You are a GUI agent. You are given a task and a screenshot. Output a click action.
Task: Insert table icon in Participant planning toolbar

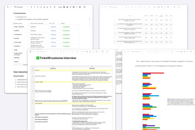pyautogui.click(x=64, y=7)
